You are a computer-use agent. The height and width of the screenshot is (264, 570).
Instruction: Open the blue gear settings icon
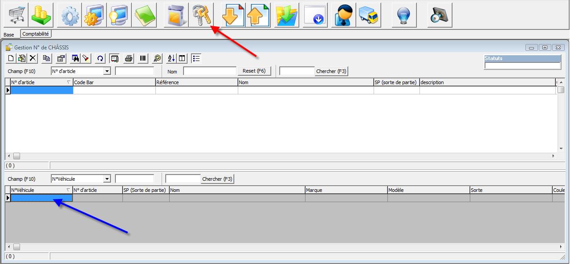69,15
